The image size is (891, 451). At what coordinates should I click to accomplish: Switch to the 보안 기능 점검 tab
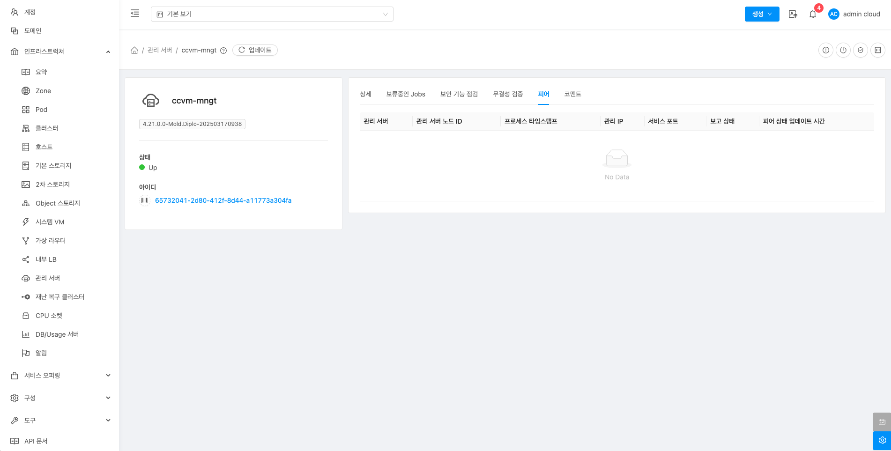tap(459, 94)
